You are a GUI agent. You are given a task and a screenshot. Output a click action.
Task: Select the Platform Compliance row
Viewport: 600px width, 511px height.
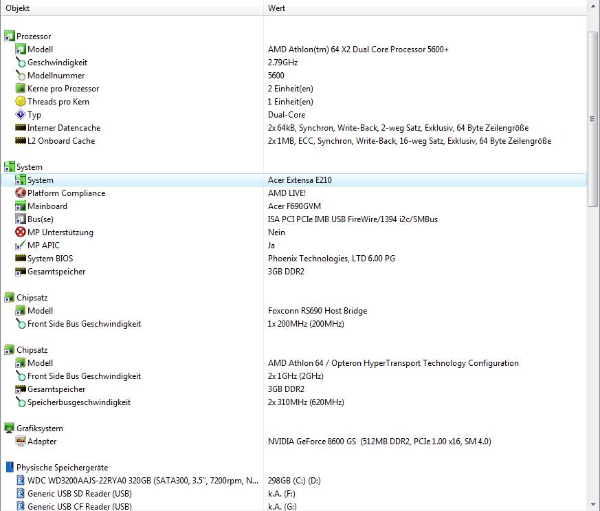click(x=294, y=193)
